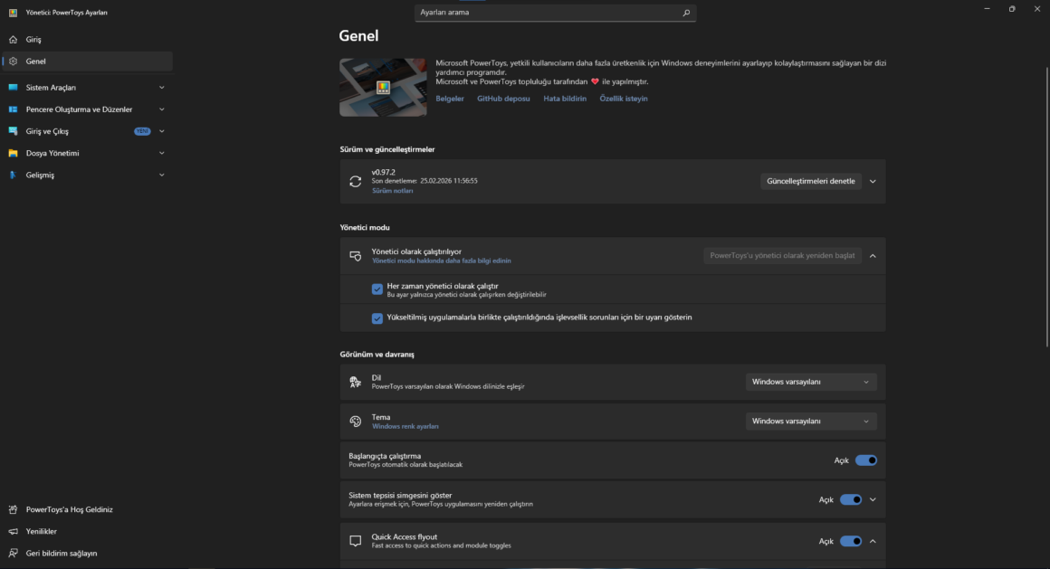This screenshot has width=1050, height=569.
Task: Click the Sistem Araçları sidebar icon
Action: point(13,88)
